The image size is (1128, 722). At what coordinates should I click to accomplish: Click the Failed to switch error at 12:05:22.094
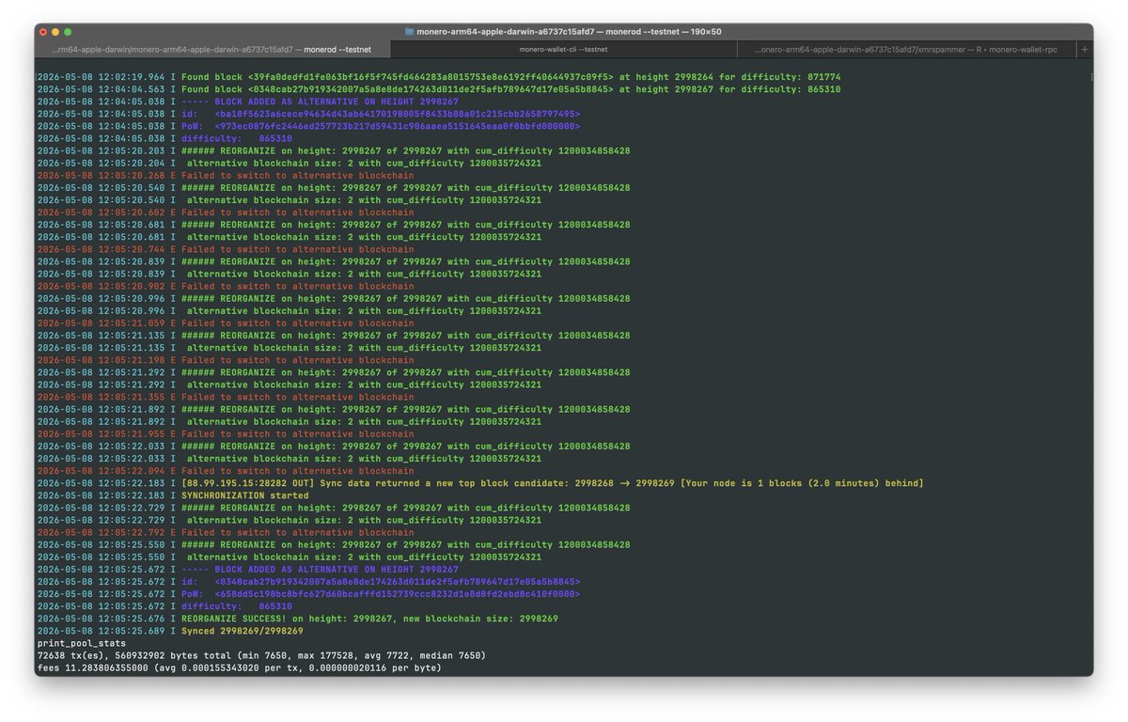[226, 471]
